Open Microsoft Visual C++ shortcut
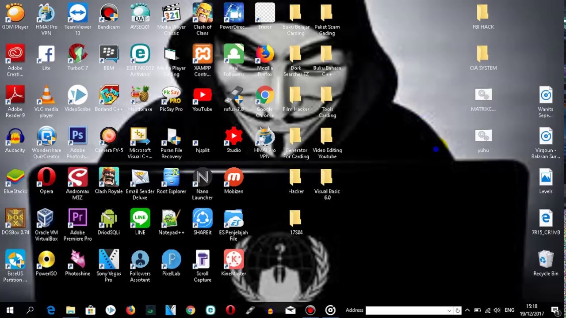Screen dimensions: 566x318 [x=140, y=143]
